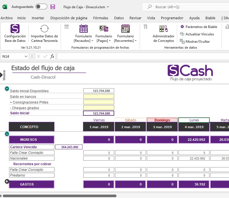Collapse the Saldo Inicial Disponibles section
The height and width of the screenshot is (198, 229).
click(7, 89)
